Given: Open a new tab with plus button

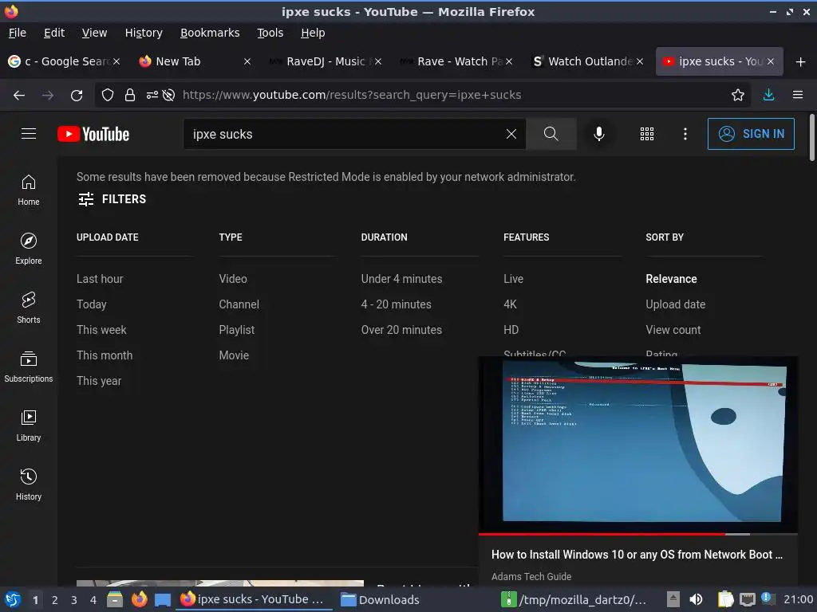Looking at the screenshot, I should [801, 62].
